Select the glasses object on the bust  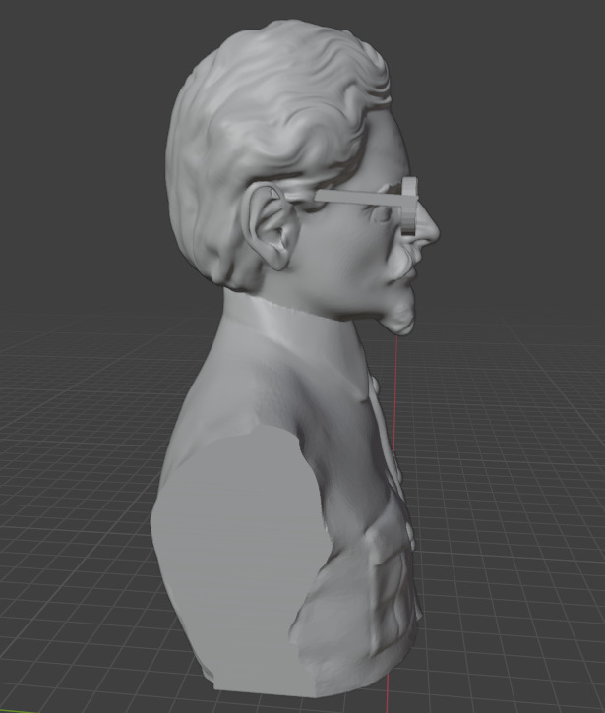[x=364, y=200]
